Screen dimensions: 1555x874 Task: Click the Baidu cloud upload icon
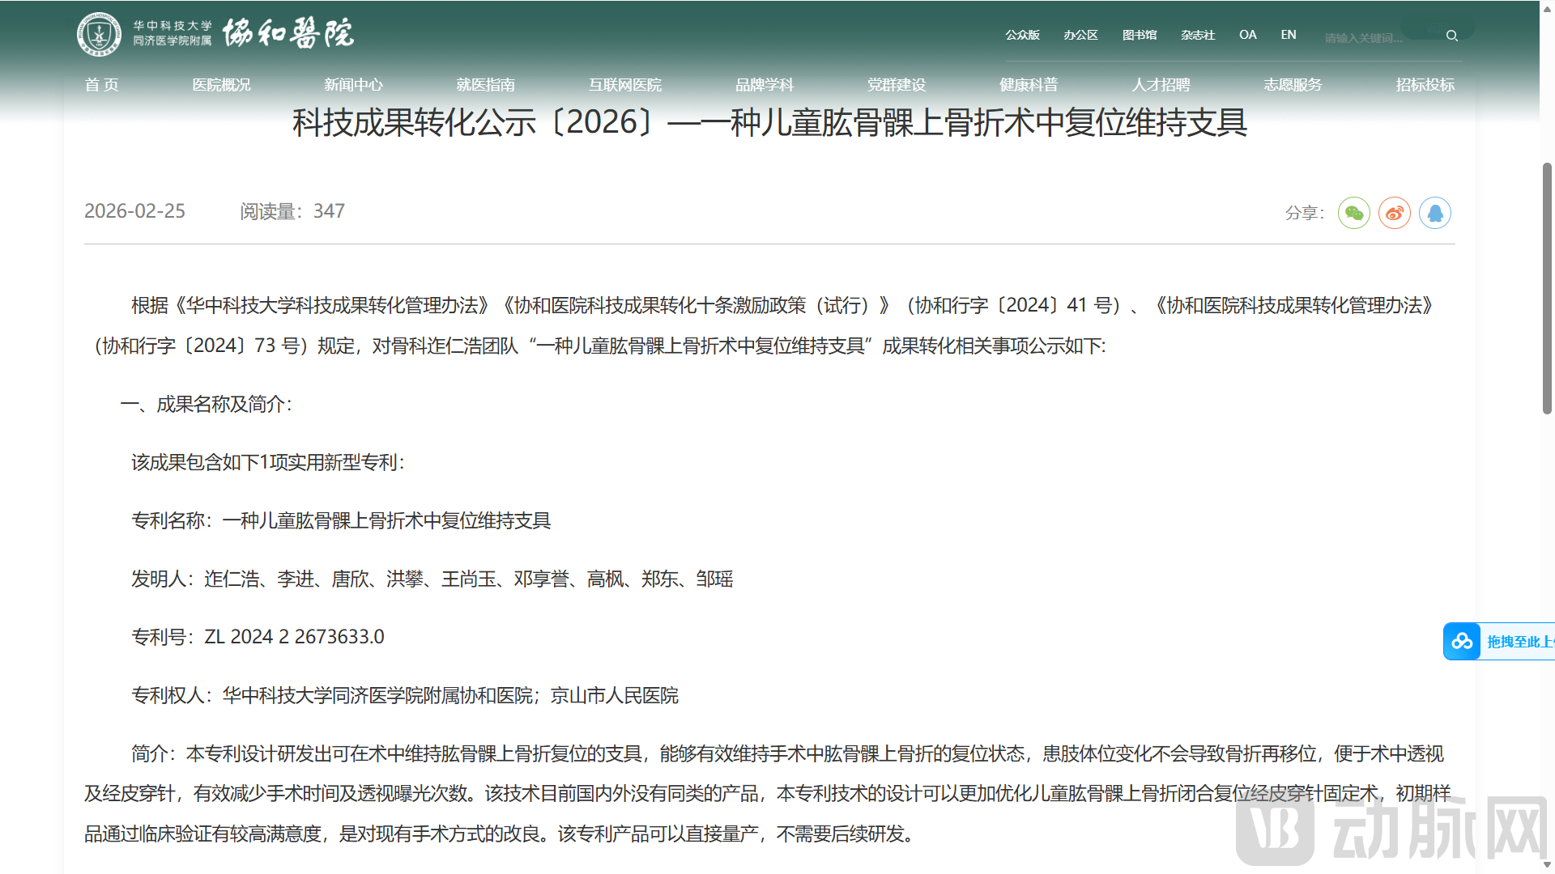point(1462,641)
